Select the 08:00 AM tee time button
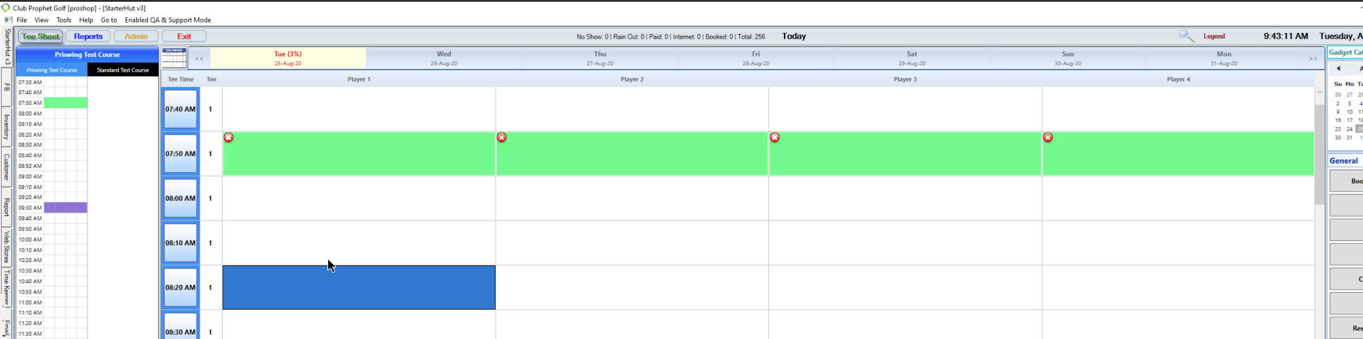Screen dimensions: 1363x339 [x=180, y=198]
